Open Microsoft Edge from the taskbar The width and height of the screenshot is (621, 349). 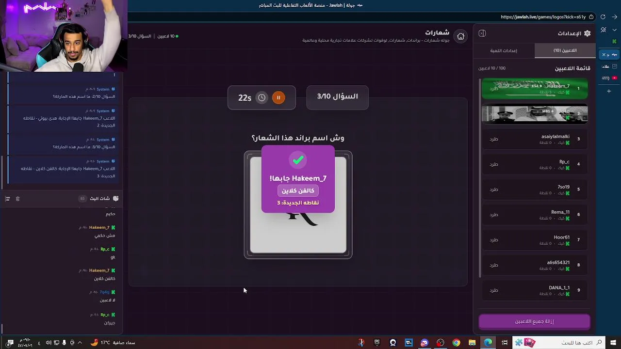488,343
